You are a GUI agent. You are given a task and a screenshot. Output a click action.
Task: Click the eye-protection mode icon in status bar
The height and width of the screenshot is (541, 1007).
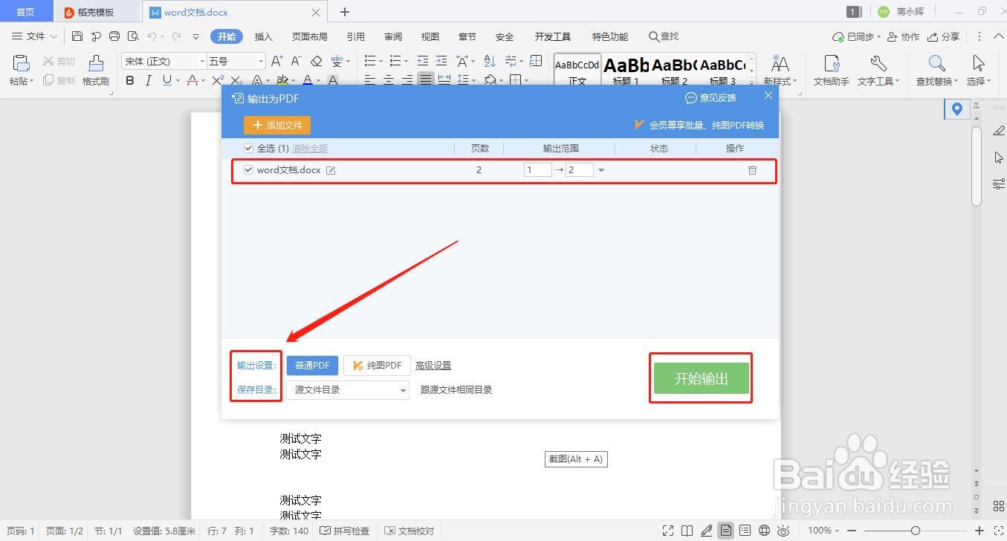(x=783, y=531)
